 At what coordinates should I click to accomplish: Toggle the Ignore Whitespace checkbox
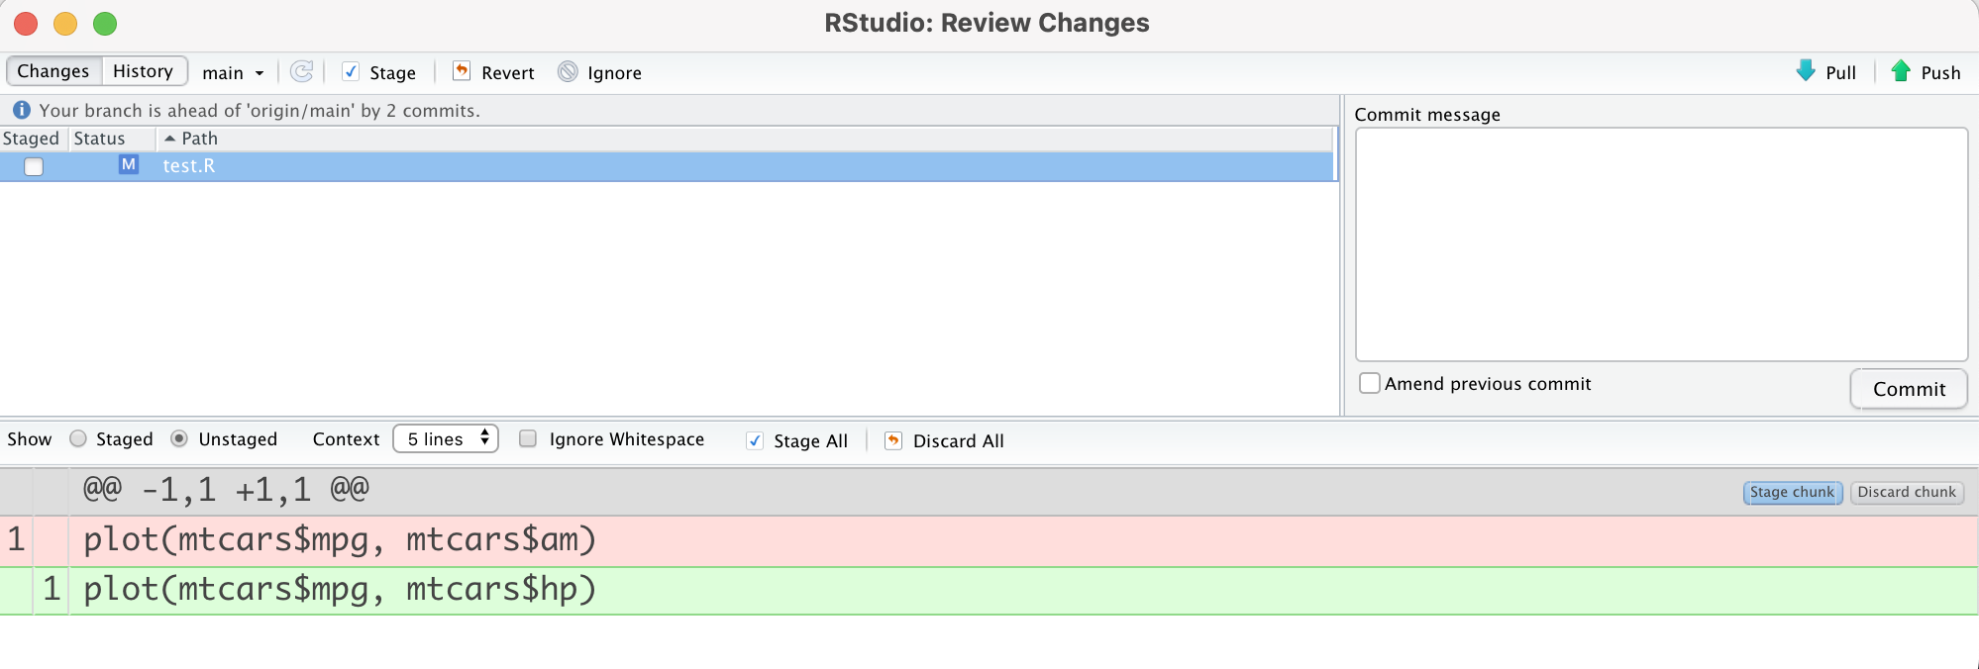[528, 439]
